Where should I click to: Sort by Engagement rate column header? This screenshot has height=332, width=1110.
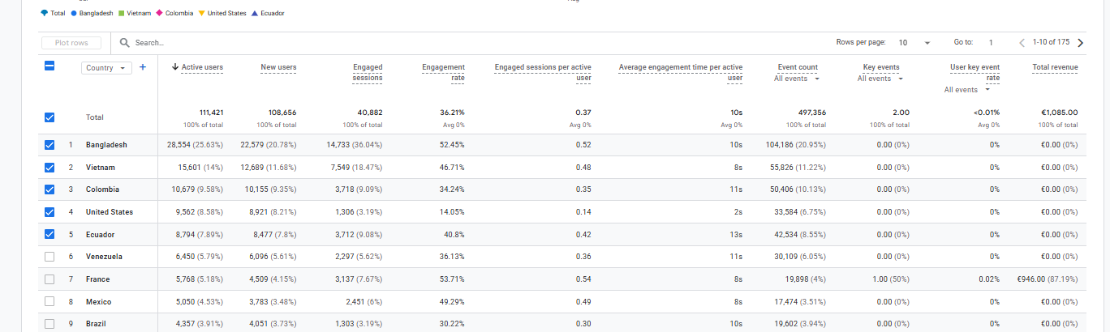click(444, 73)
